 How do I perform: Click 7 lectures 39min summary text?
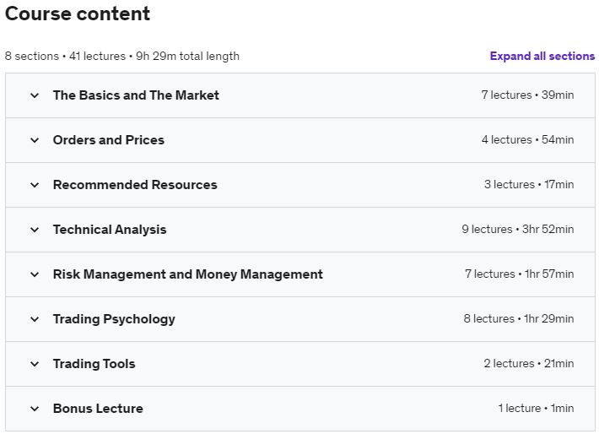[527, 95]
